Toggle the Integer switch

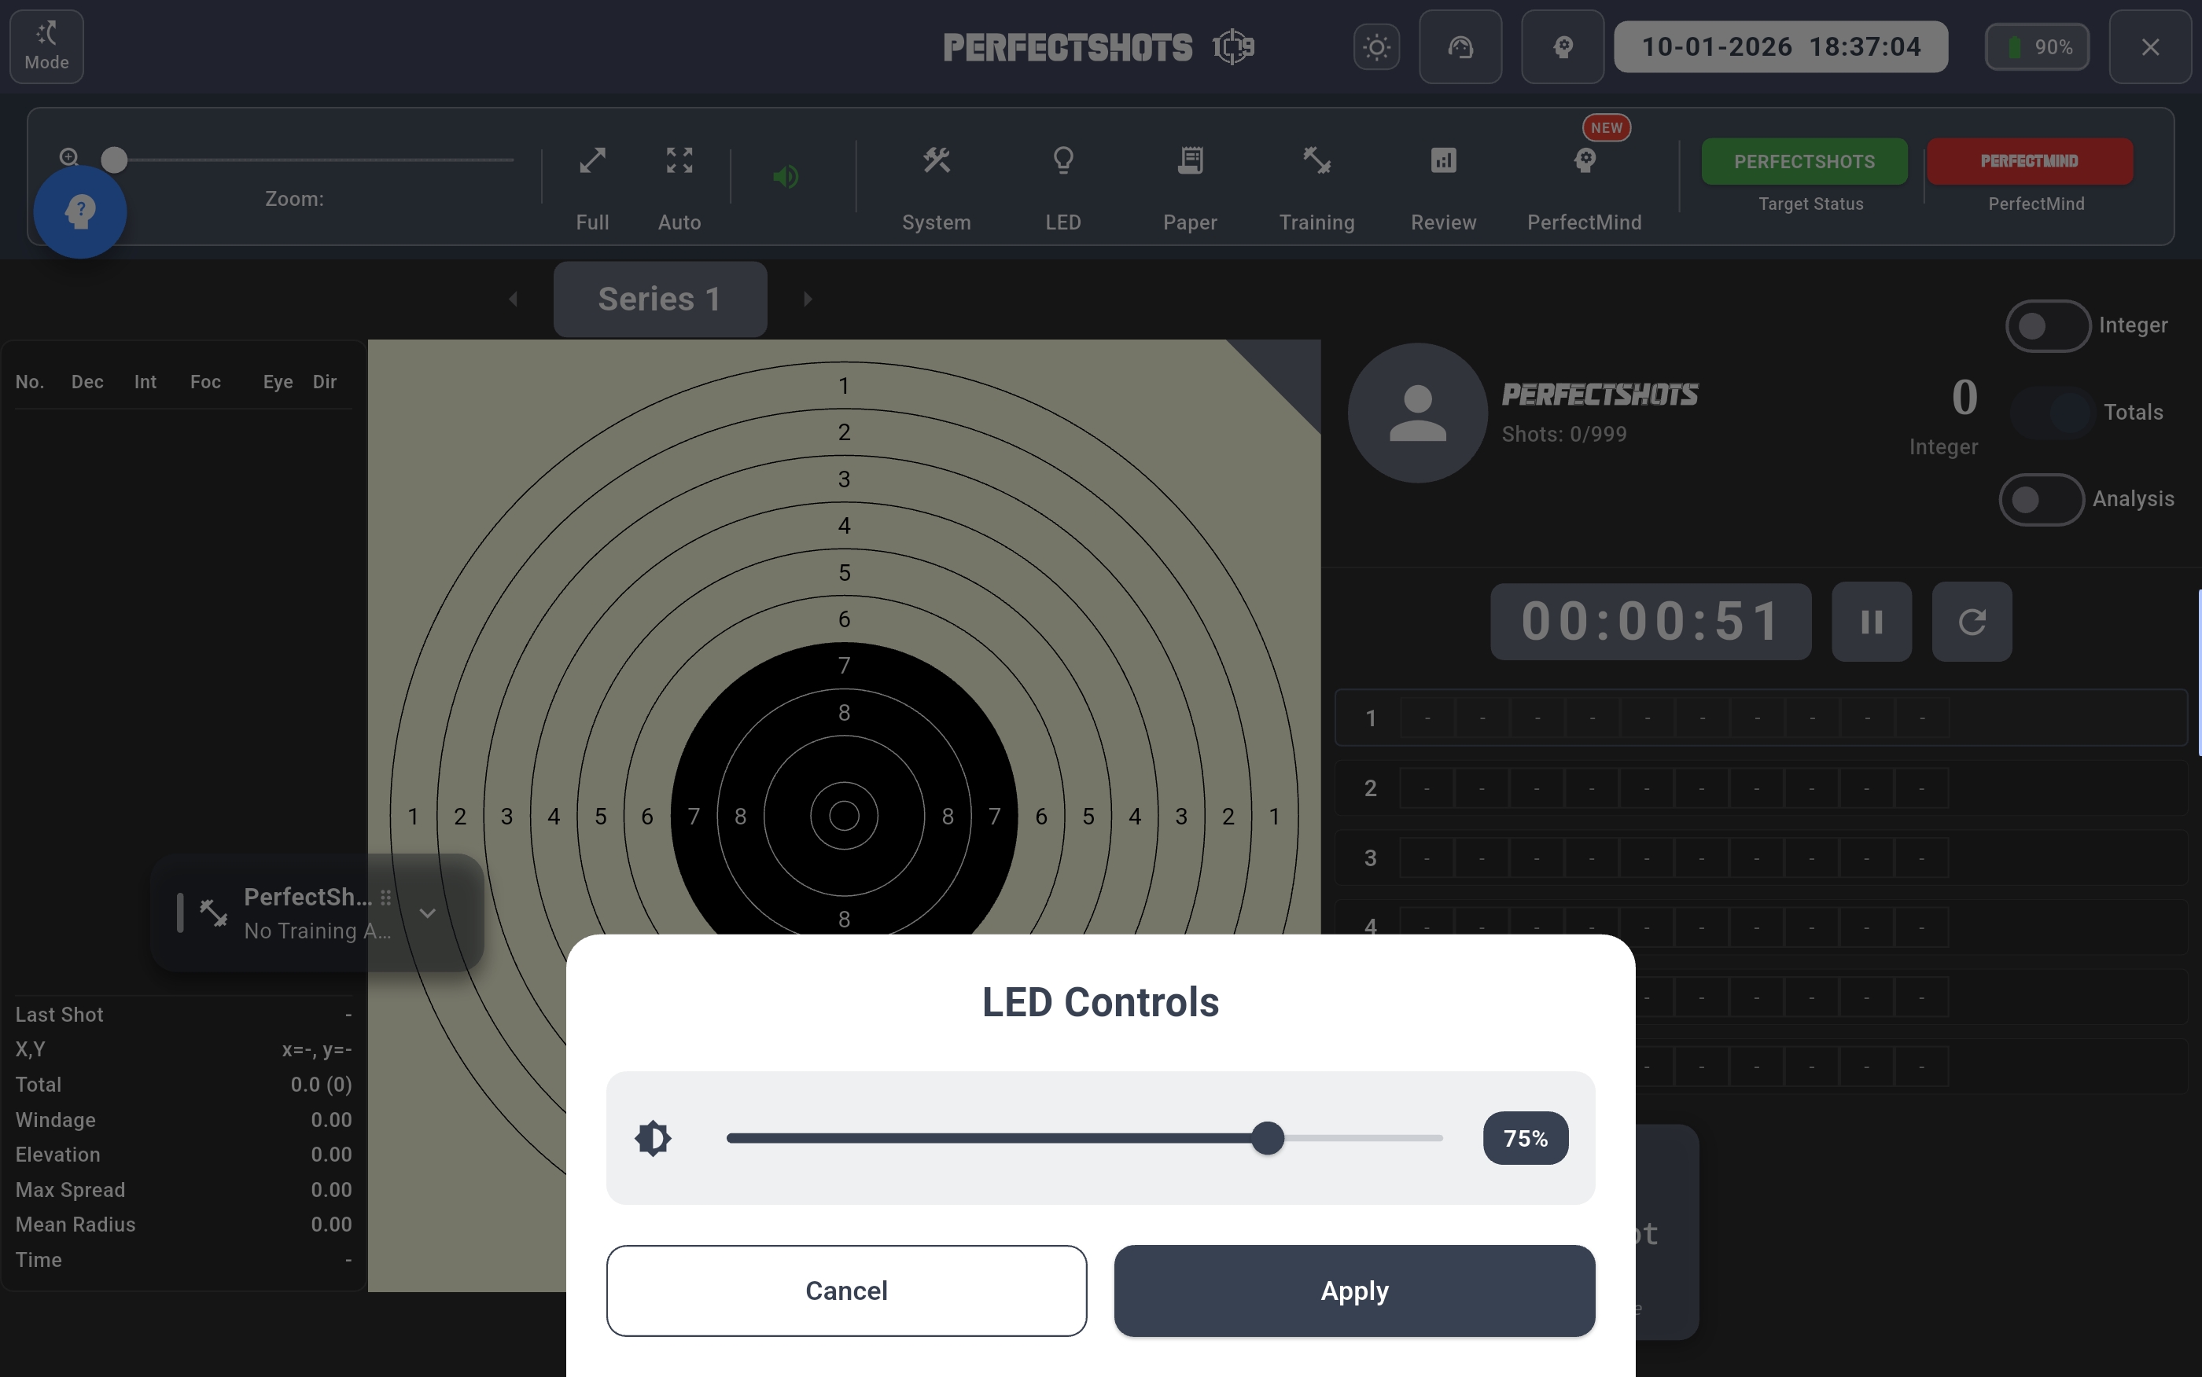click(x=2047, y=326)
